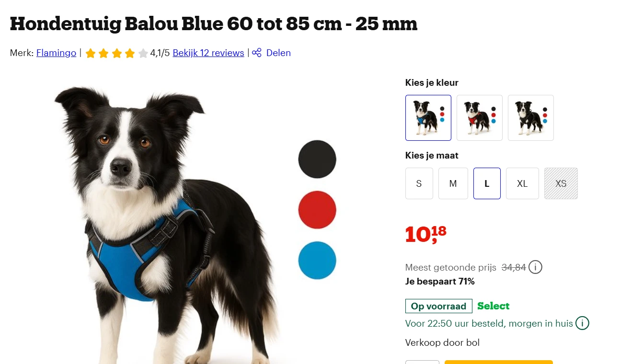Screen dimensions: 643x364
Task: Pick the black harness color thumbnail
Action: coord(531,118)
